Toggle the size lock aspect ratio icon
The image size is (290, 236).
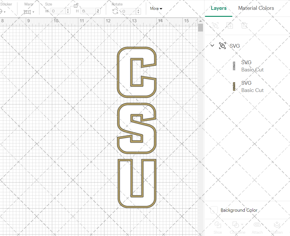pyautogui.click(x=76, y=5)
